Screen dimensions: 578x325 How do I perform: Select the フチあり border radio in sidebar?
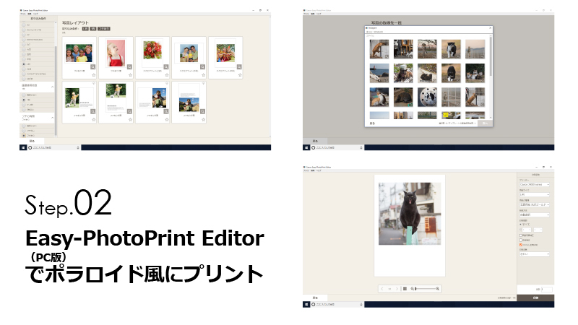[24, 136]
